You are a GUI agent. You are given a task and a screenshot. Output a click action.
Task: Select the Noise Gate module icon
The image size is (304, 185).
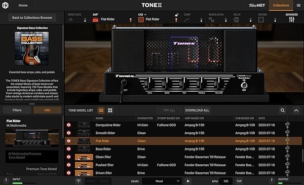70,20
